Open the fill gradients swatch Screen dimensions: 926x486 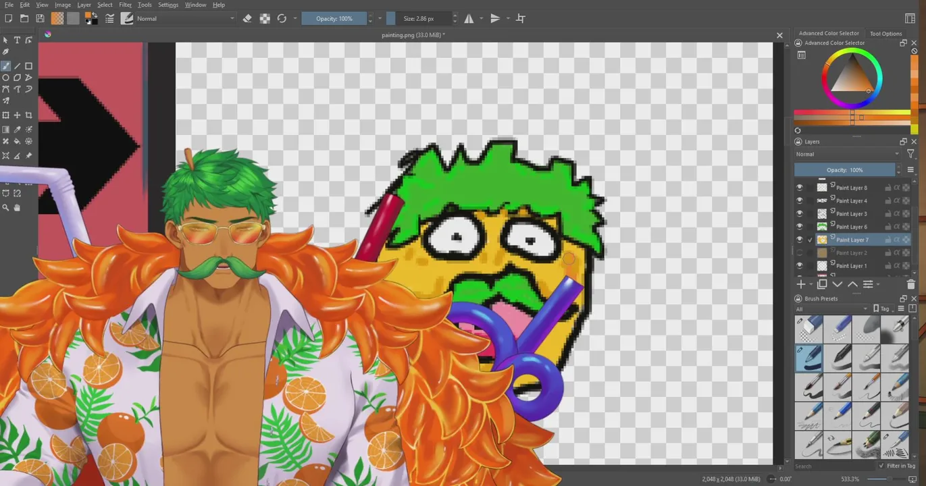tap(57, 19)
